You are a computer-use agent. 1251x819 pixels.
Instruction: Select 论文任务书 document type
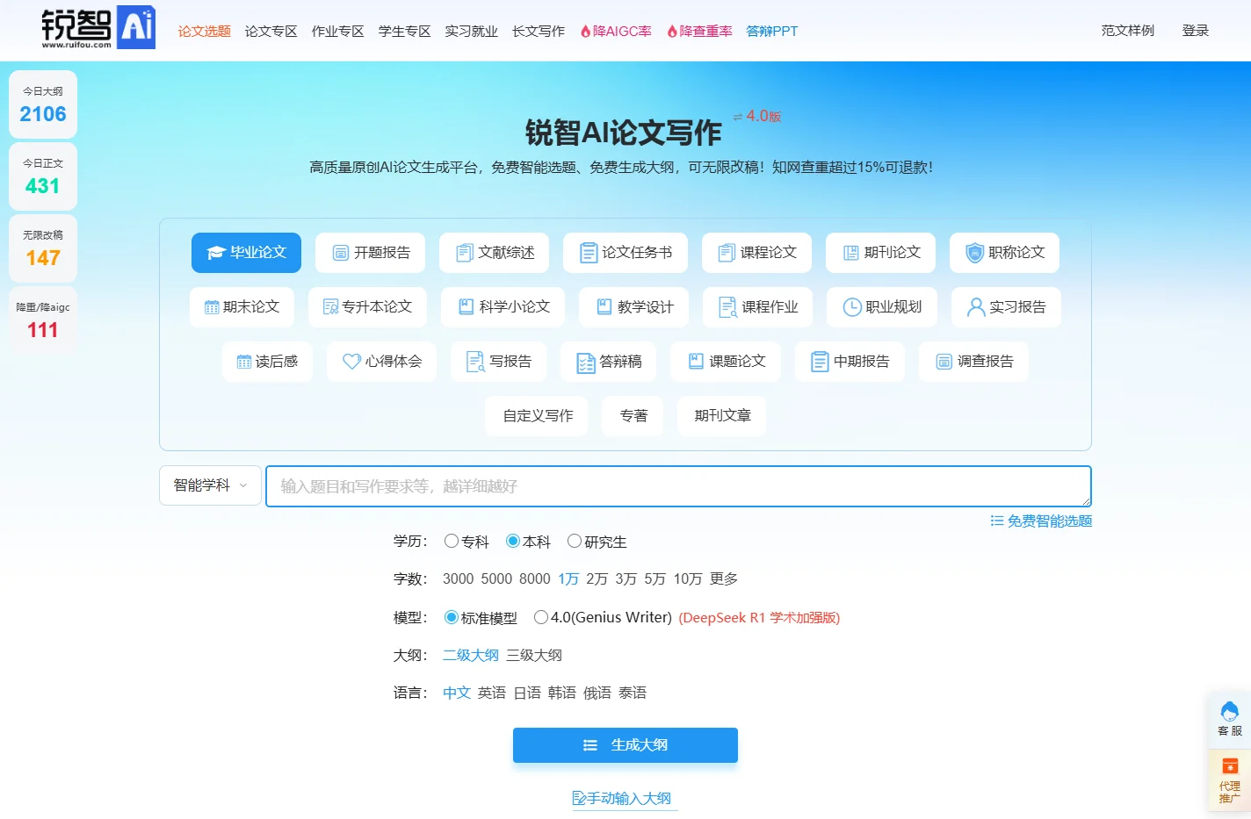pyautogui.click(x=625, y=253)
